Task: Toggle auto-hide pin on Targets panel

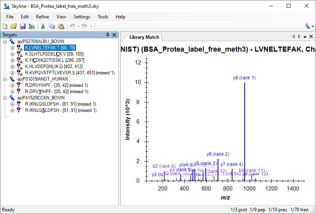Action: [107, 35]
